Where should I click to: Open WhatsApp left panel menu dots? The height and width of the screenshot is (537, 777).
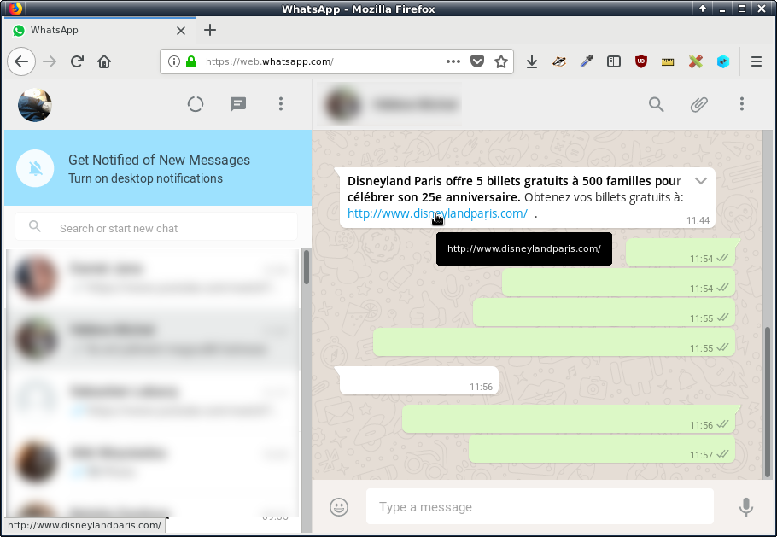pyautogui.click(x=281, y=104)
